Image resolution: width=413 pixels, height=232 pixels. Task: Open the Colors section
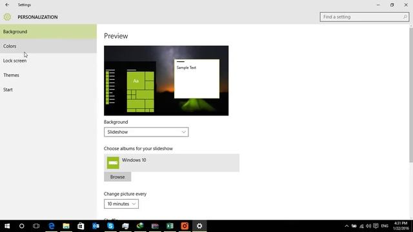click(x=48, y=46)
